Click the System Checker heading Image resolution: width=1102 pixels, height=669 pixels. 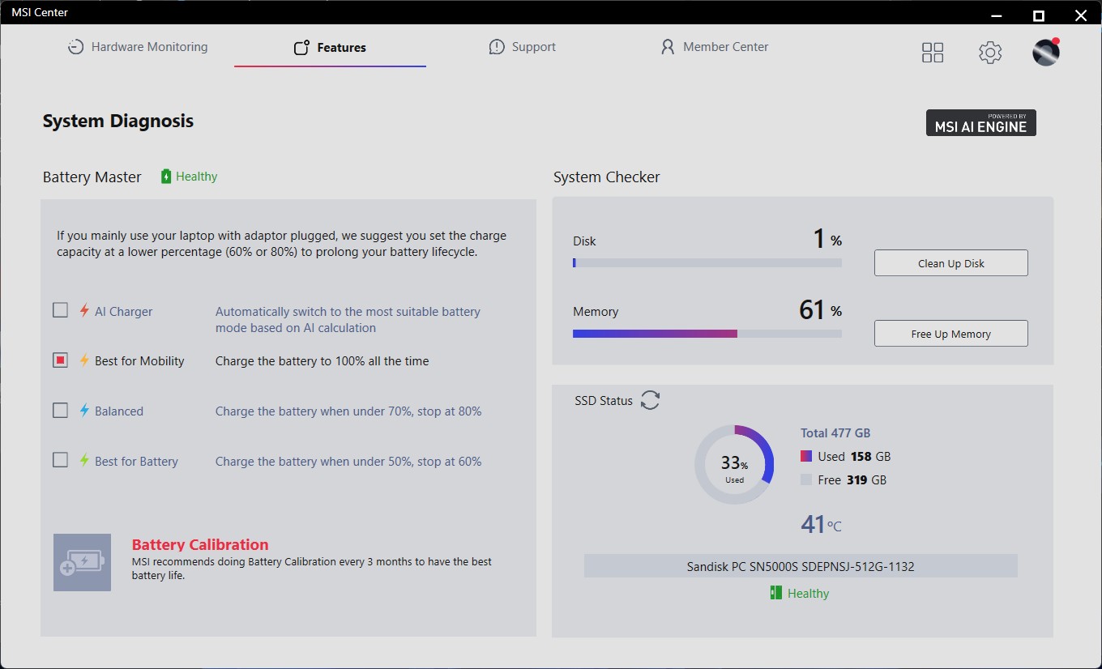point(607,177)
